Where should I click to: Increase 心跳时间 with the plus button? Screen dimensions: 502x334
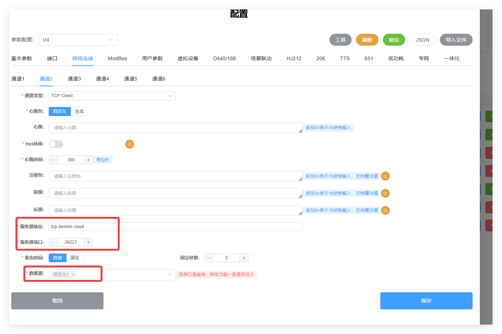[x=88, y=160]
